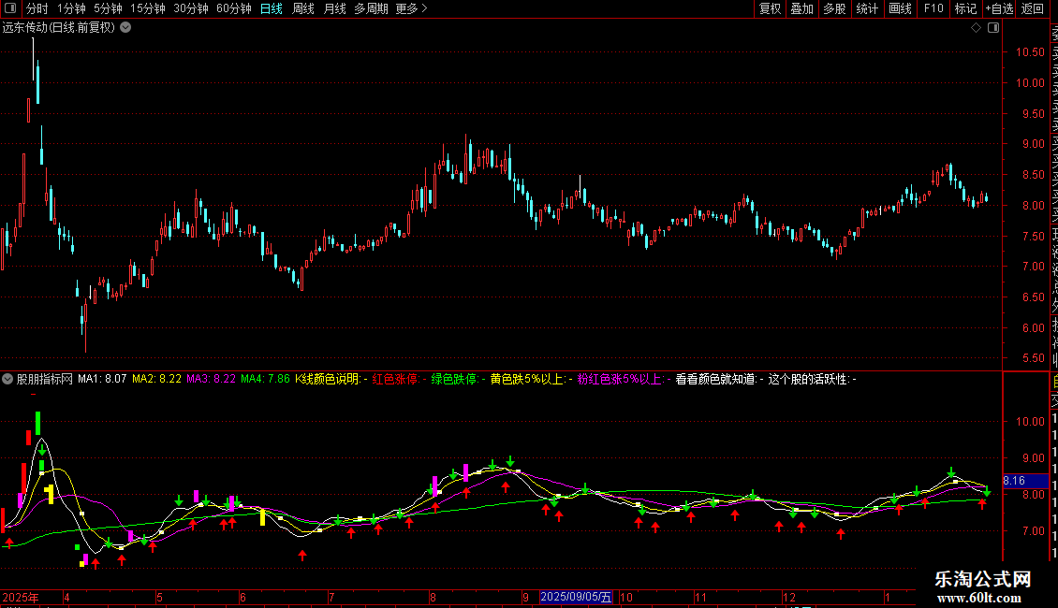This screenshot has height=608, width=1058.
Task: Add the stock via +自选
Action: [x=999, y=8]
